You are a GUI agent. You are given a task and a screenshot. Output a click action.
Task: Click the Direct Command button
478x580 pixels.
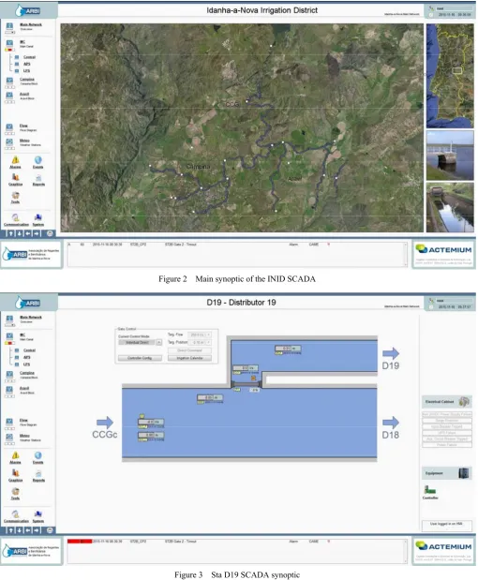click(189, 350)
